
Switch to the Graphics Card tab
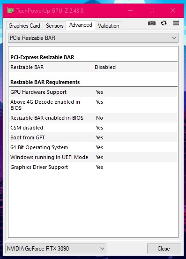click(x=24, y=26)
